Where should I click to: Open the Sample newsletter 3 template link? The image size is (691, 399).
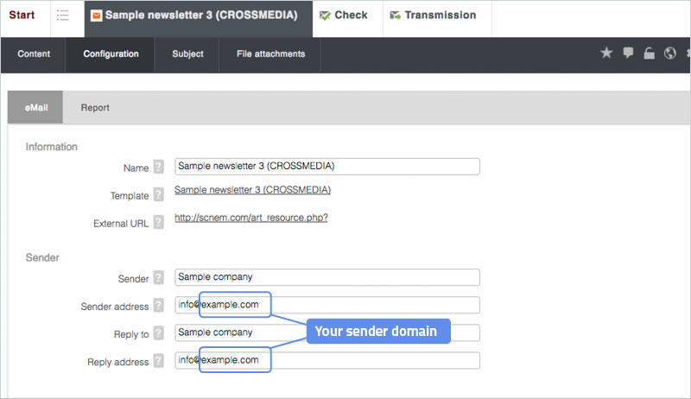coord(252,190)
